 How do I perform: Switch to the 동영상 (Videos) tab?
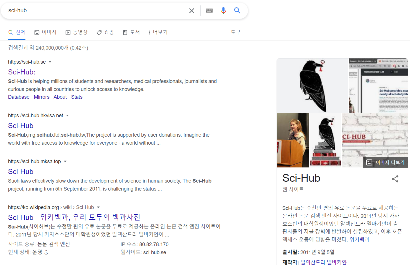click(77, 32)
